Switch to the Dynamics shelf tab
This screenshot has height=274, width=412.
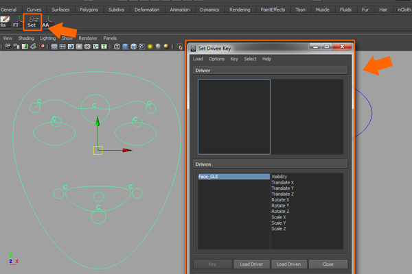pos(209,10)
